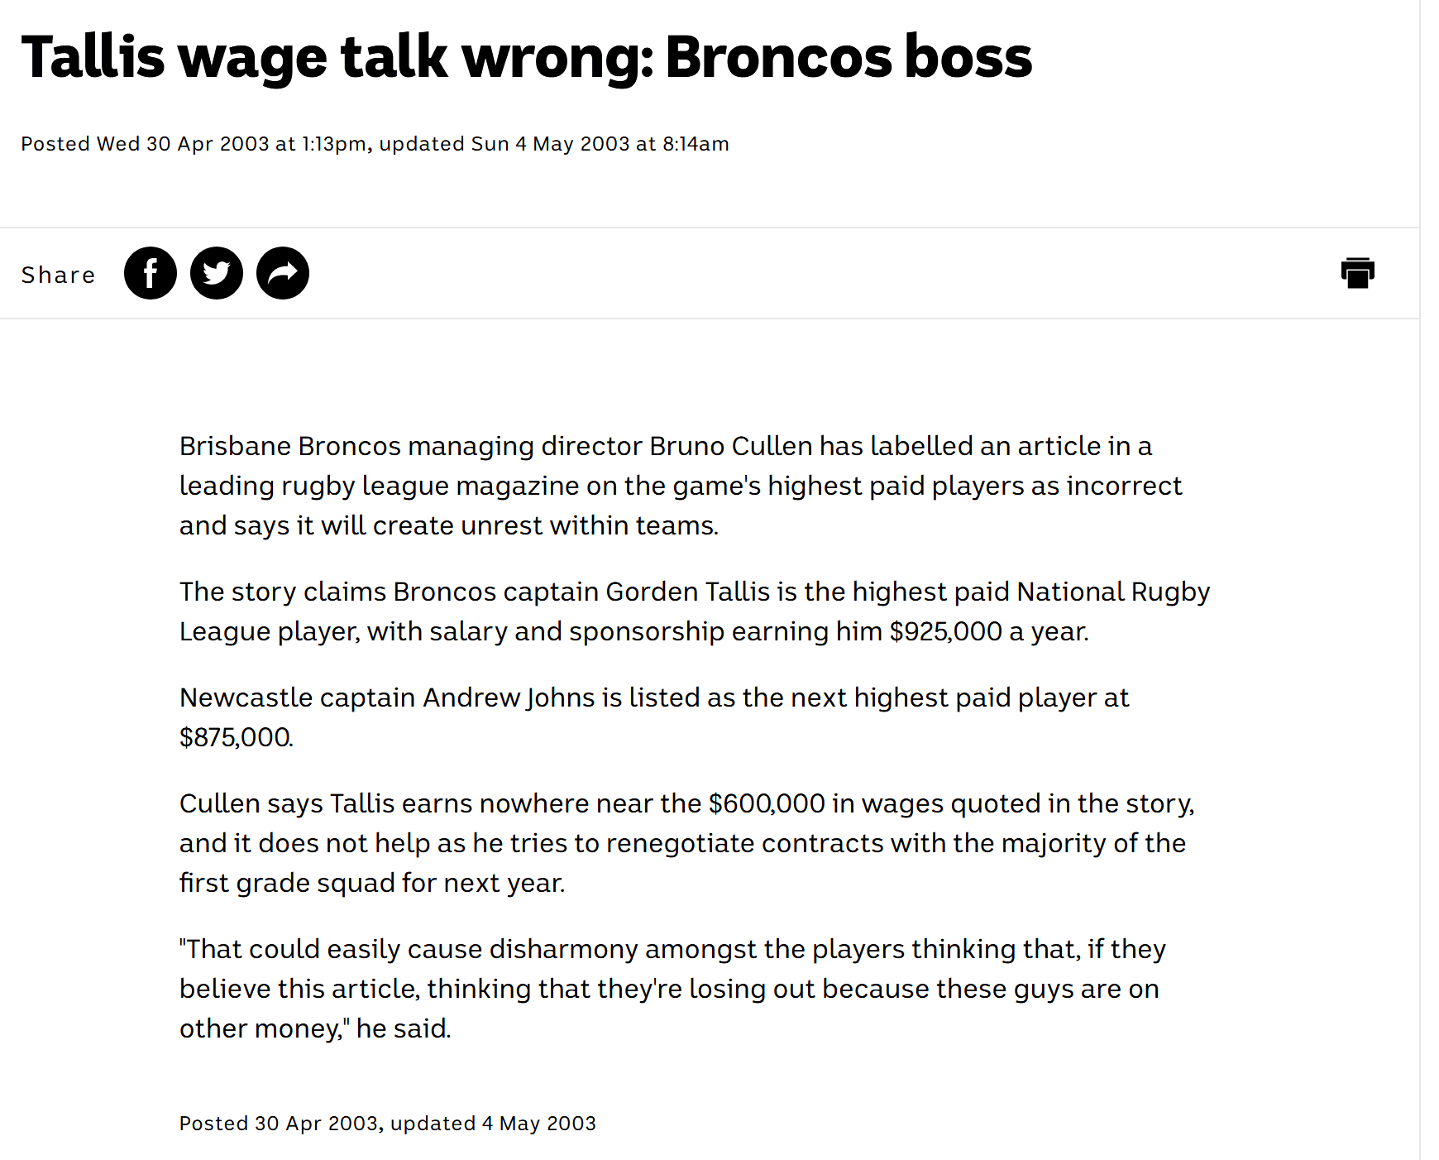Print the article with the printer icon
Screen dimensions: 1439x1160
point(1357,273)
